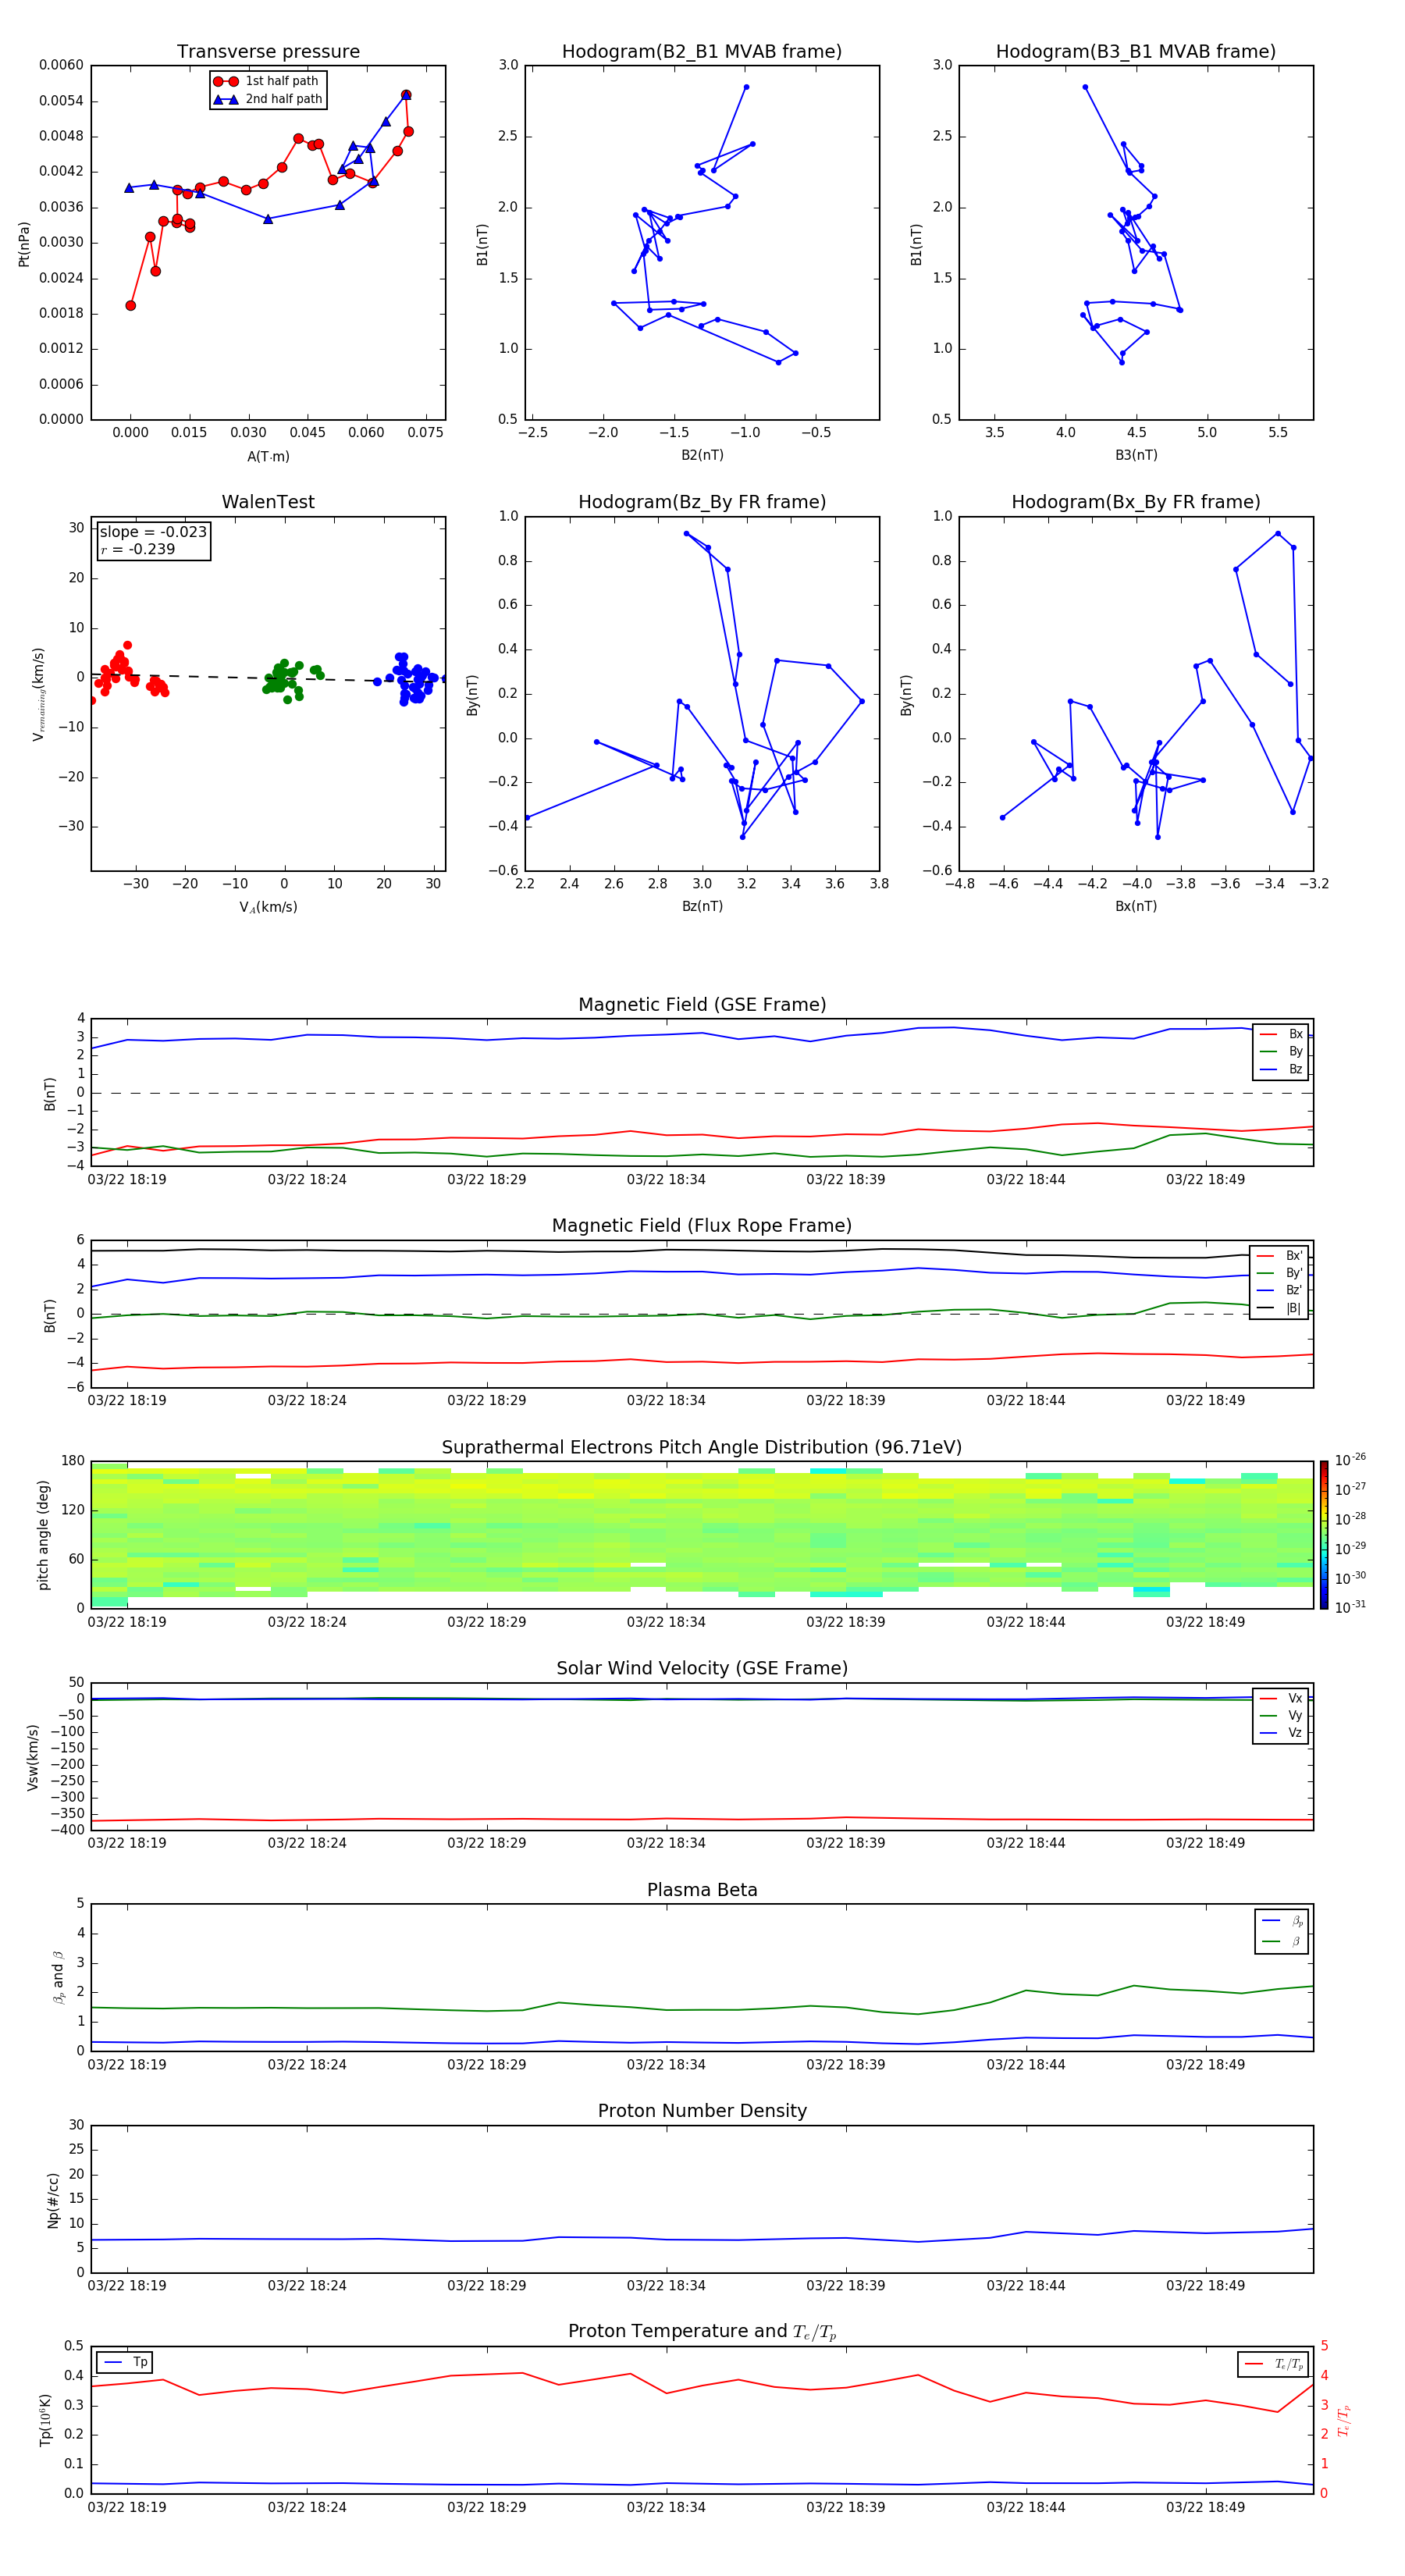Click the 'Bz(nT)' x-axis label
This screenshot has width=1405, height=2576.
coord(702,906)
